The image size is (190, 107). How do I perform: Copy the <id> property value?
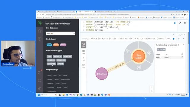(x=182, y=54)
